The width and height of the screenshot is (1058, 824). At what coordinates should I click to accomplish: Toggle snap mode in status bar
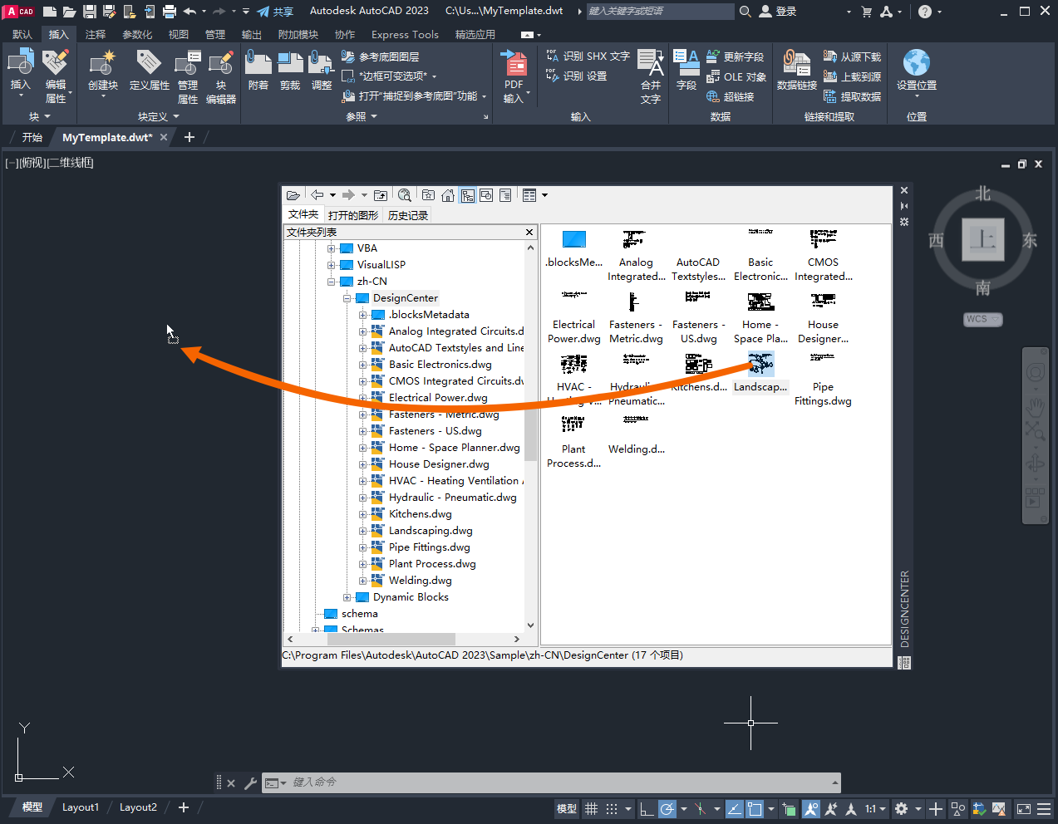[x=612, y=808]
